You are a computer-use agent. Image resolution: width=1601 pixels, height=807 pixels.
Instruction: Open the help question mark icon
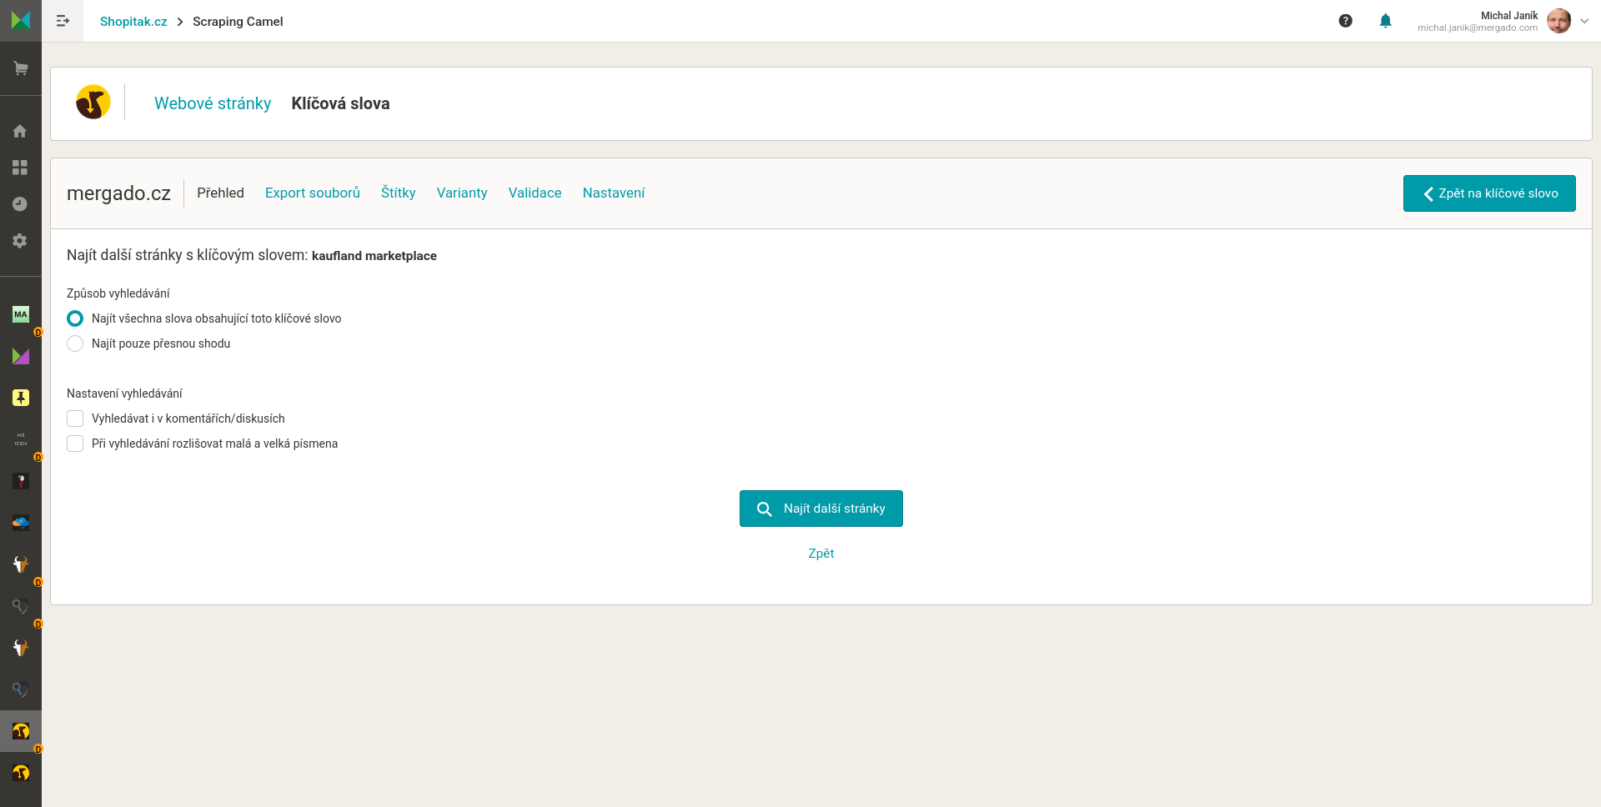(1345, 21)
